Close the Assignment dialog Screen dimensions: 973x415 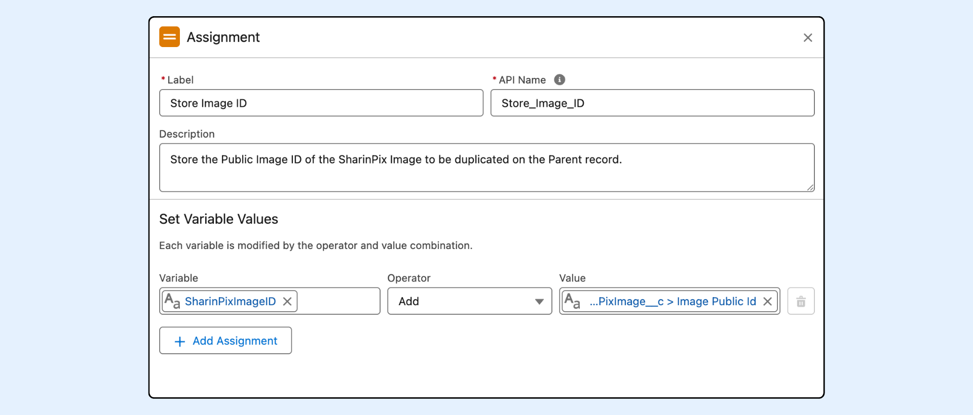(808, 38)
